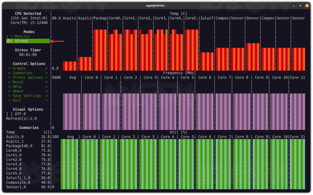Minimize the terminal window

[x=294, y=6]
